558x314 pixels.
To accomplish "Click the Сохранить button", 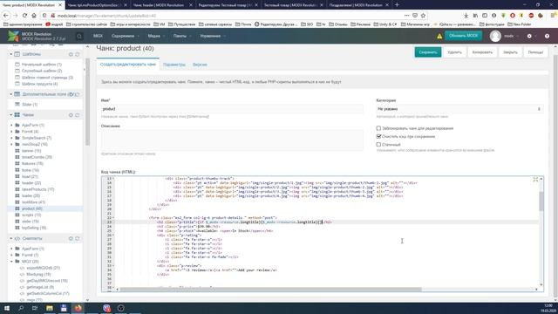I will 428,52.
